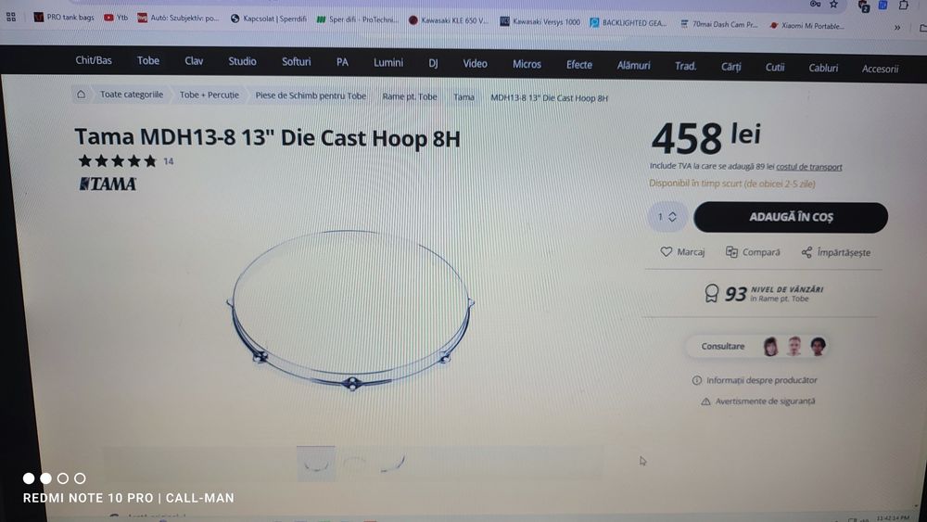
Task: Go to Rame pt. Tobe breadcrumb
Action: pyautogui.click(x=409, y=96)
